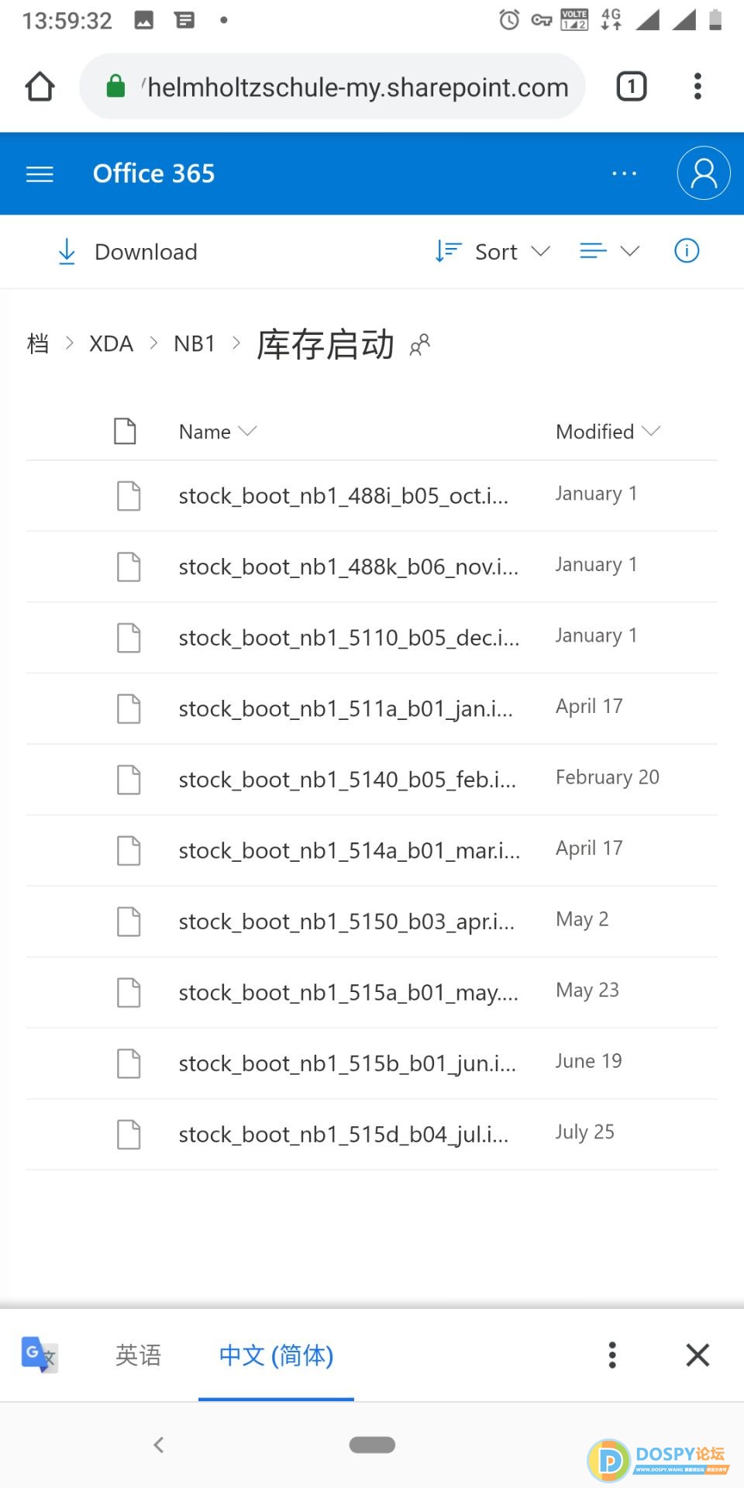Expand the view options list dropdown
The height and width of the screenshot is (1488, 744).
(609, 251)
